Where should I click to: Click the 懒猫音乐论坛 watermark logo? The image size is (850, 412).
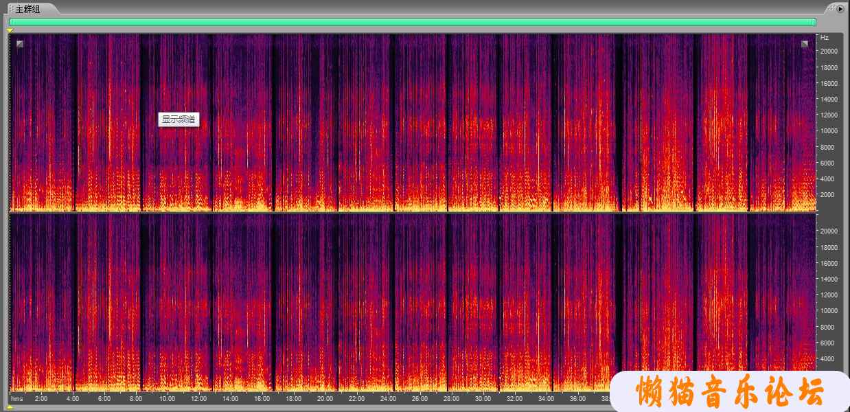click(x=729, y=392)
